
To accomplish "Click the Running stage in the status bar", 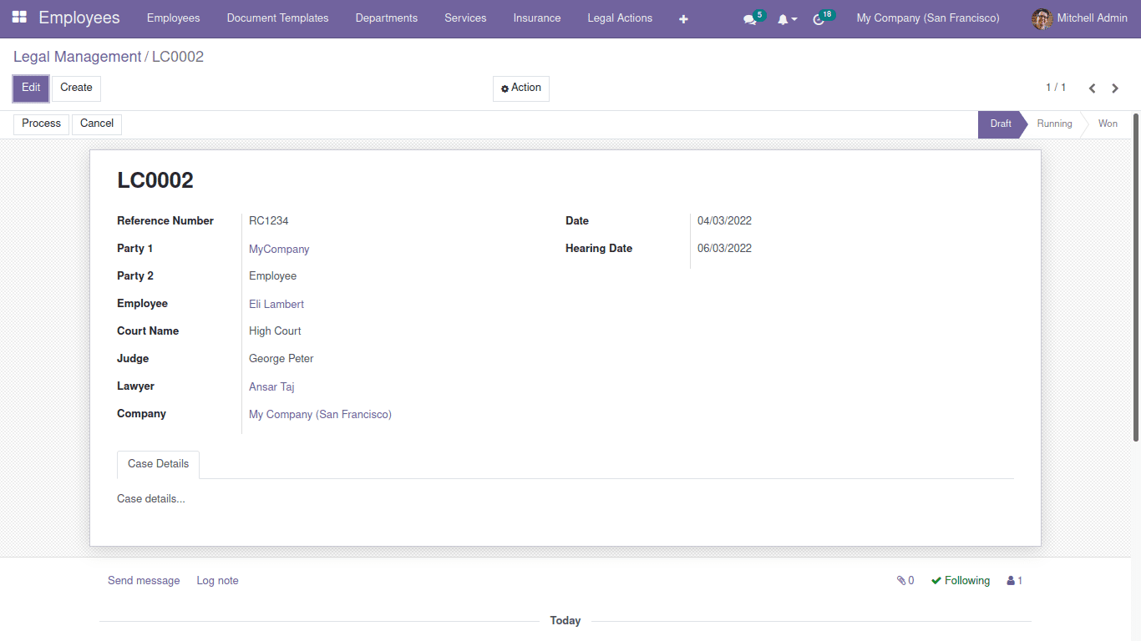I will click(1053, 123).
